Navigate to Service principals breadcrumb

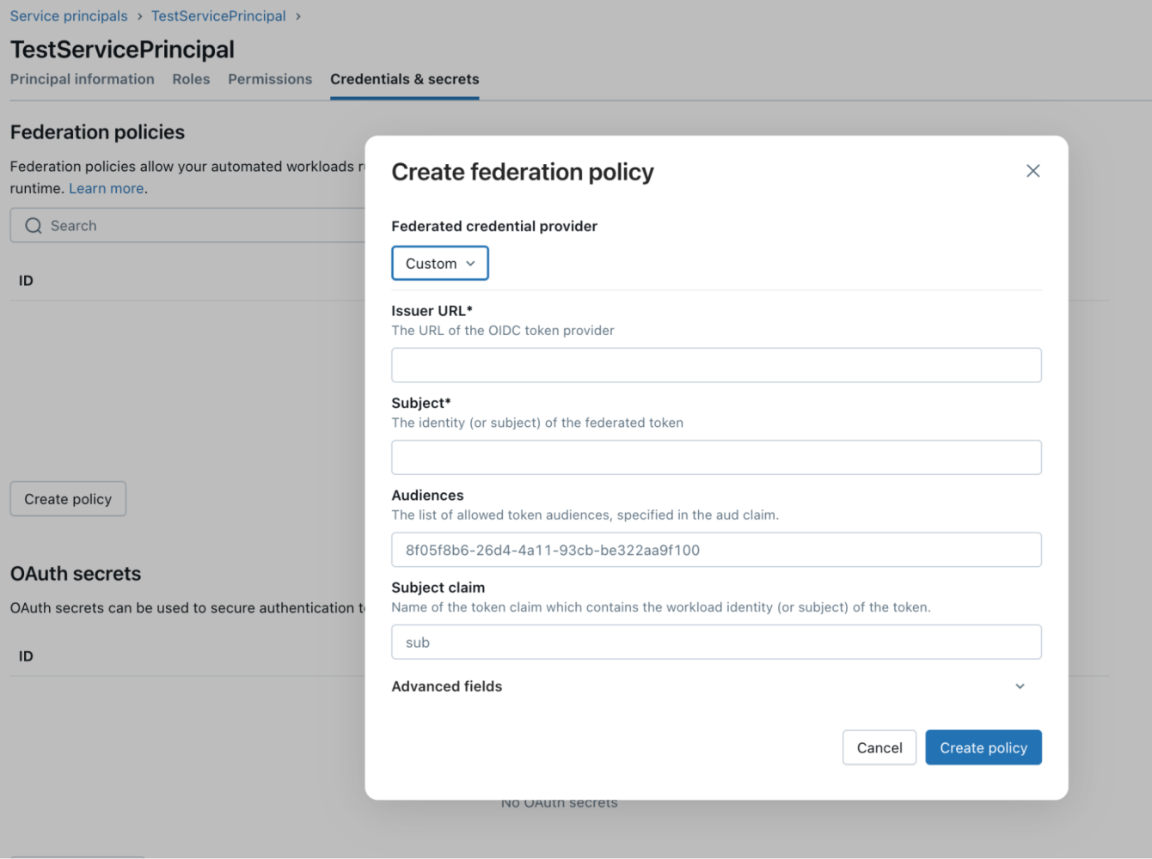(68, 15)
